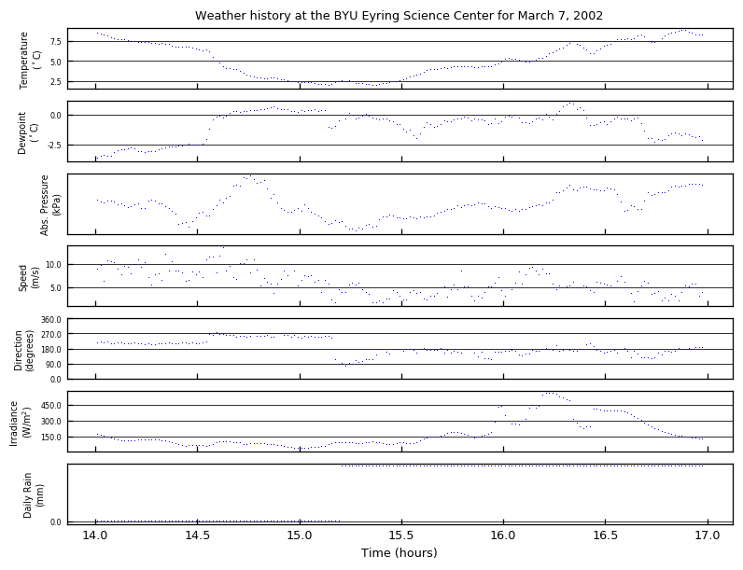Viewport: 743px width, 570px height.
Task: Click the Abs. Pressure (kPa) axis label
Action: (49, 205)
